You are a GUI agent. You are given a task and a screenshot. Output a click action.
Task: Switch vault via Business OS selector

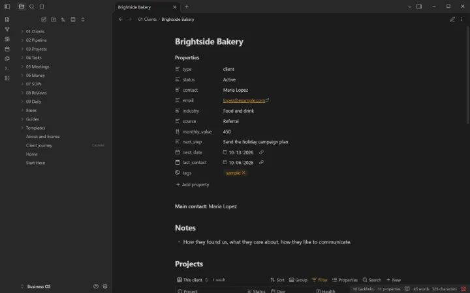pos(36,286)
